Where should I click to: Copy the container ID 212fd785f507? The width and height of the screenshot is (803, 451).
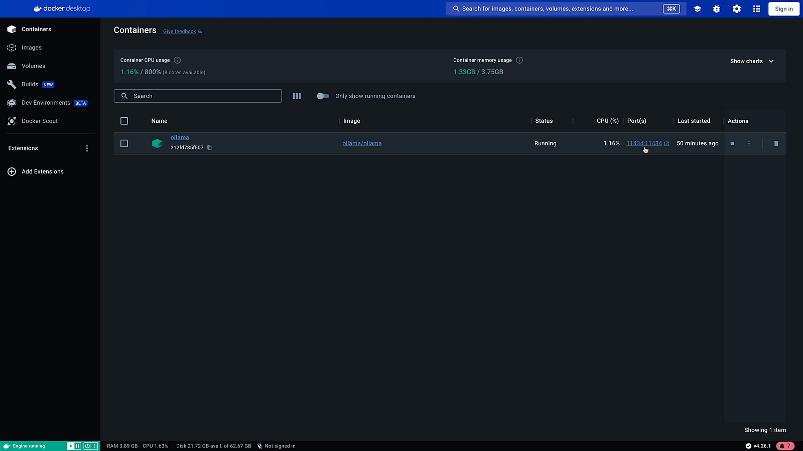[x=210, y=148]
